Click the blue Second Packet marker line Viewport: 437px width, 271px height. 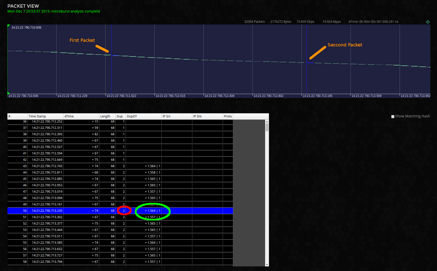[306, 77]
